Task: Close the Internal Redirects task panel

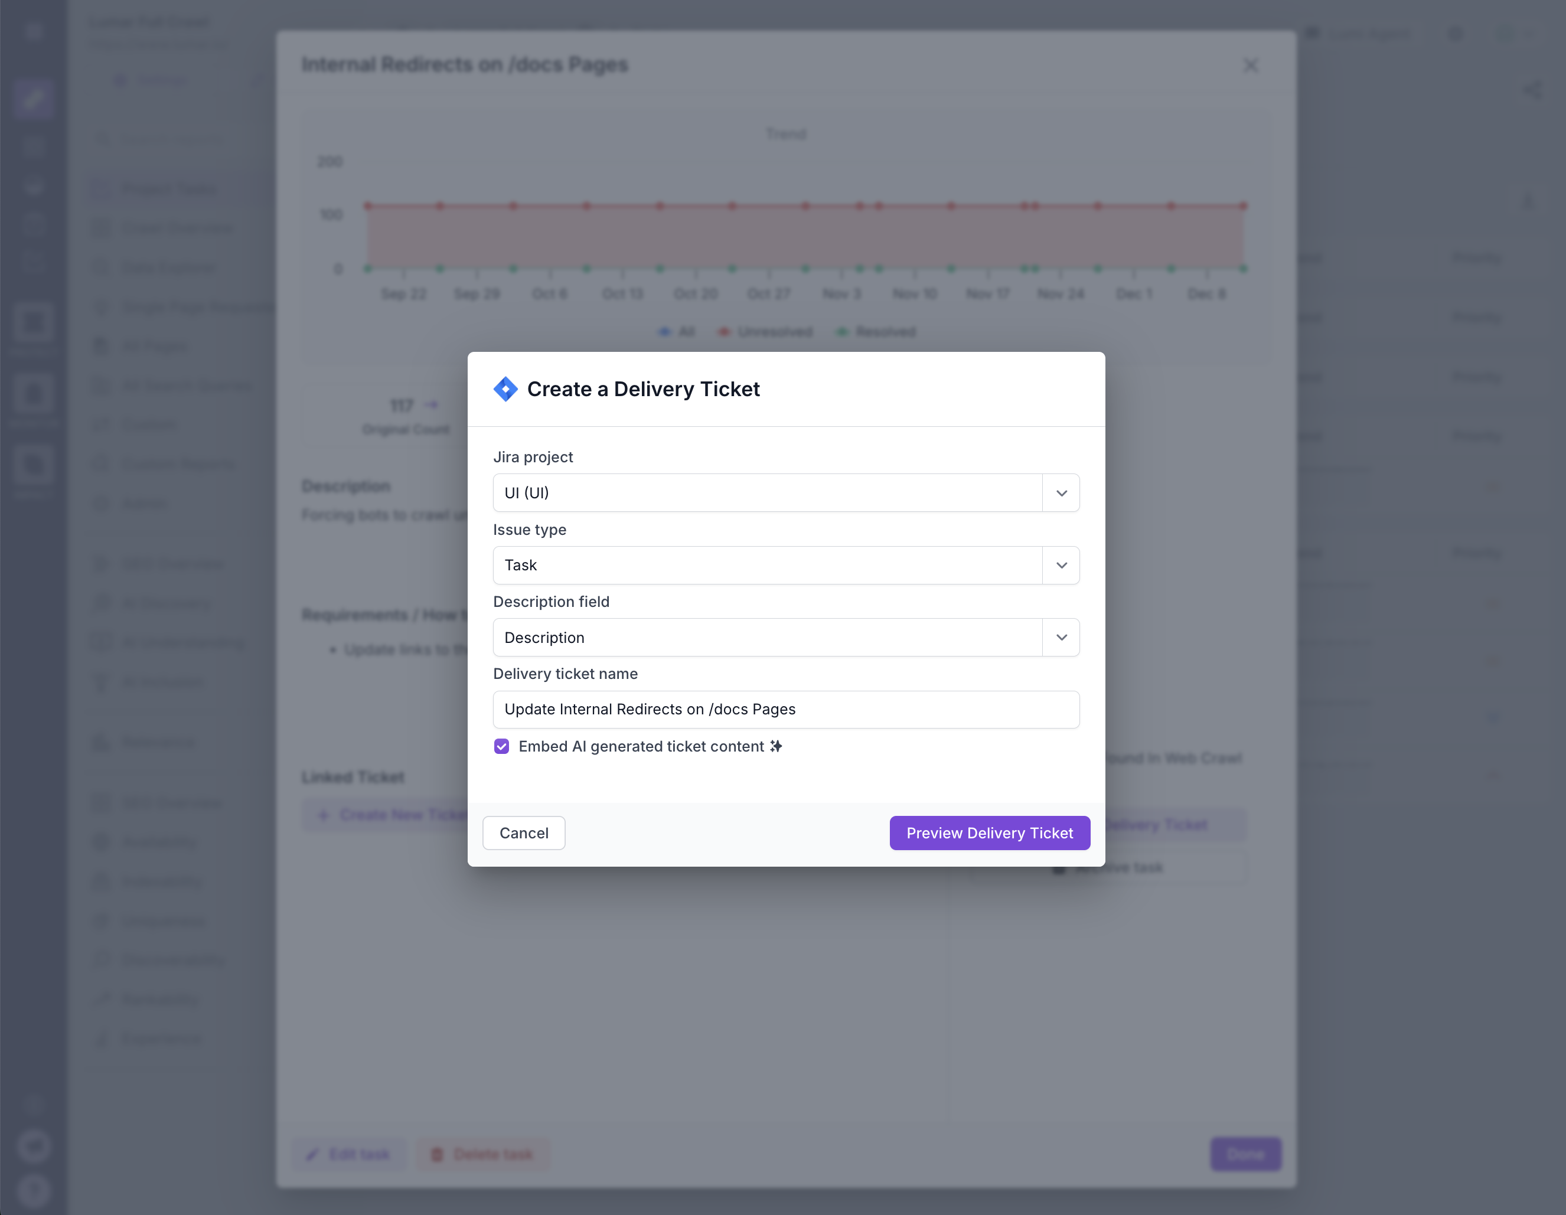Action: [1251, 65]
